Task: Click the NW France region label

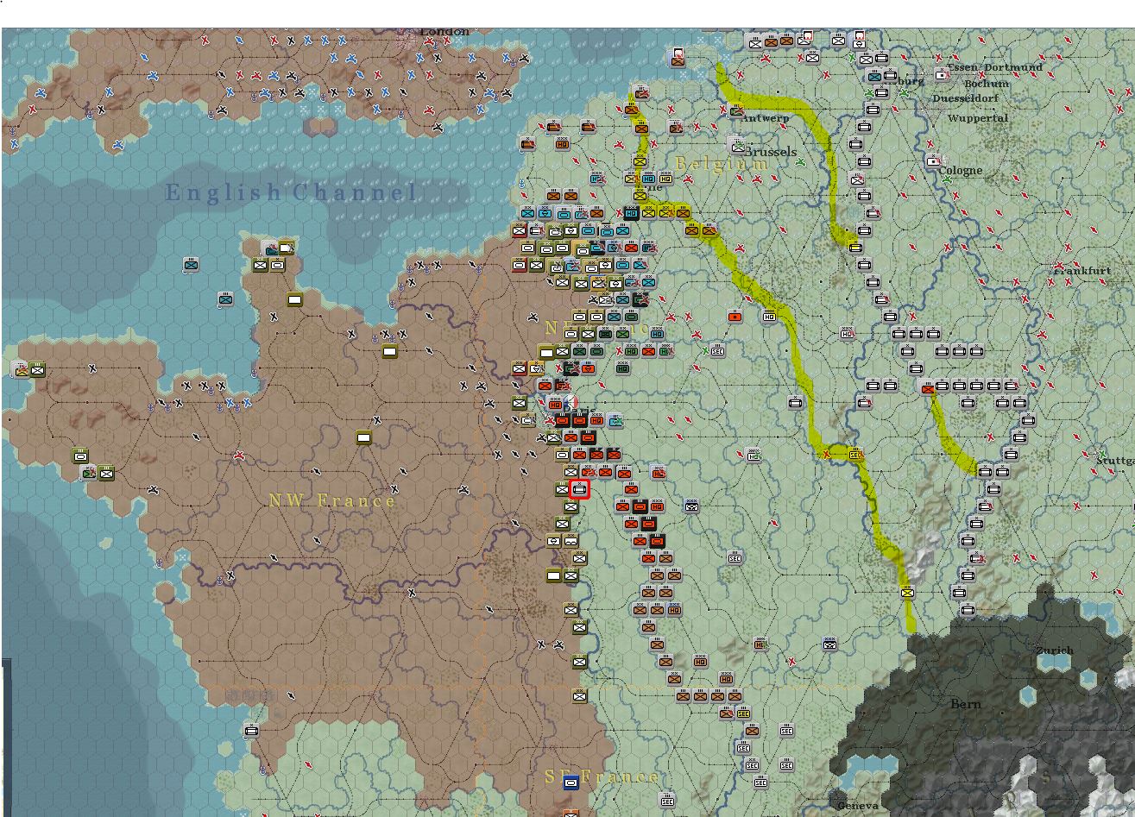Action: click(332, 501)
